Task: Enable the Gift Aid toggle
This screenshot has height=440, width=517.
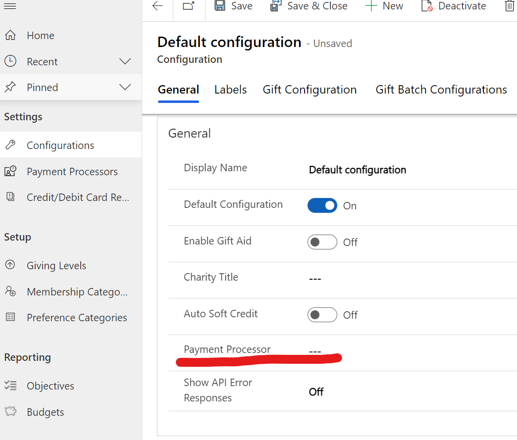Action: [x=322, y=242]
